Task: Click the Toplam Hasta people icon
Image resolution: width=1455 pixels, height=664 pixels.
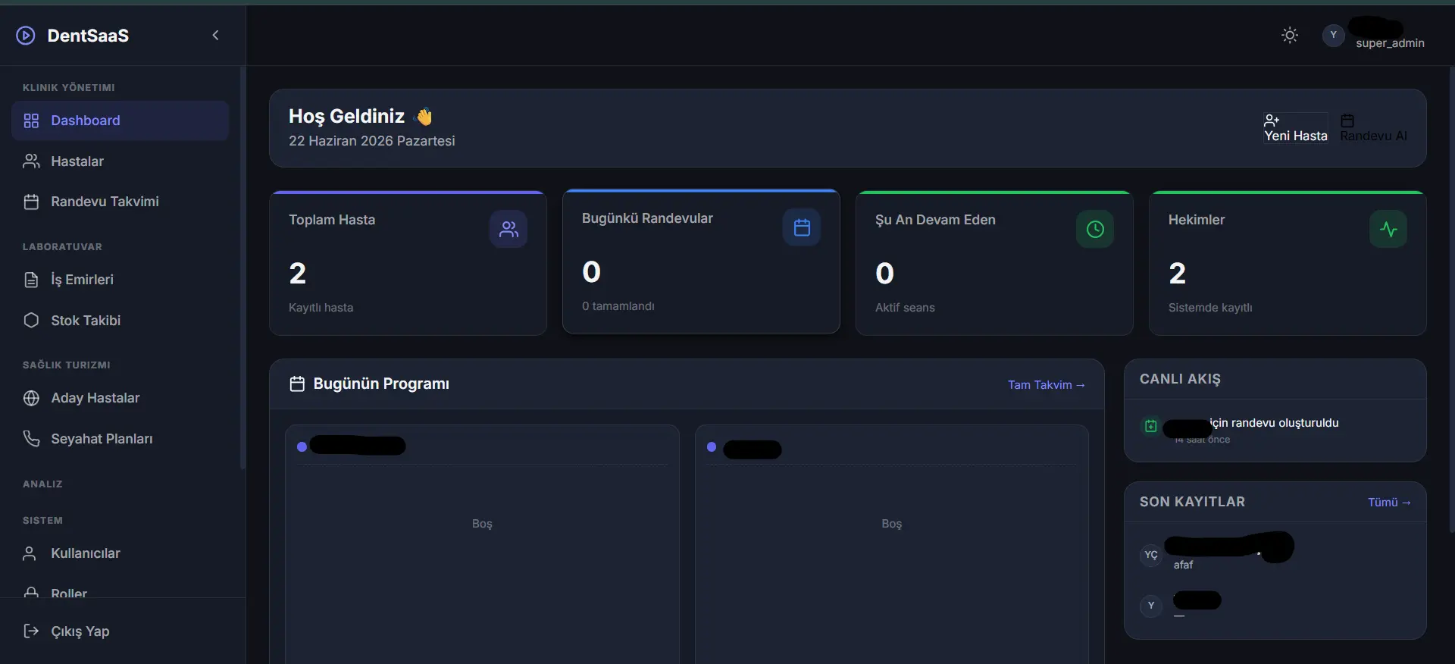Action: [508, 229]
